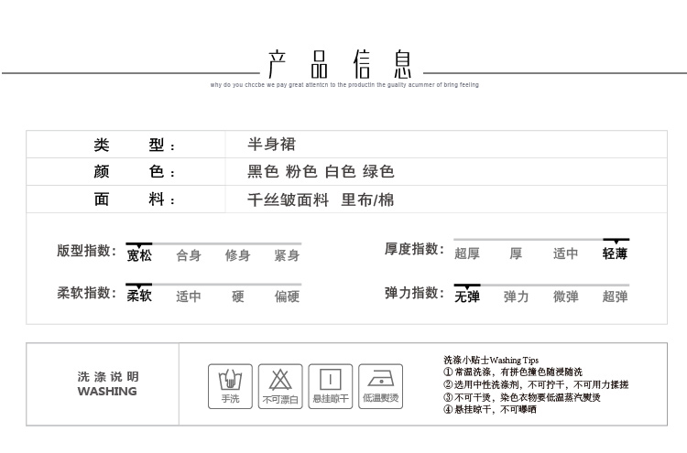
Task: Select 紧身 on the 版型指数 scale
Action: click(x=287, y=255)
